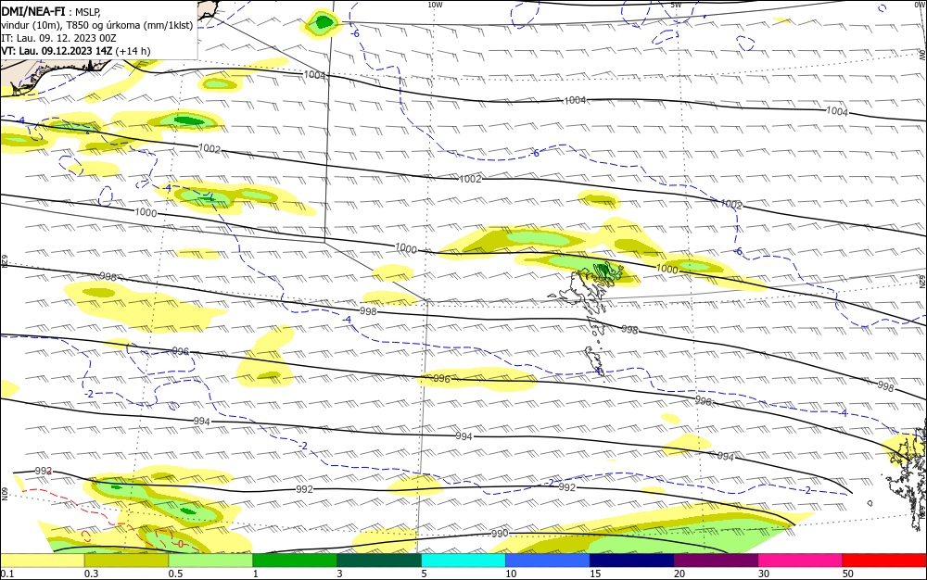This screenshot has height=580, width=927.
Task: Click the "50" legend value
Action: click(848, 574)
